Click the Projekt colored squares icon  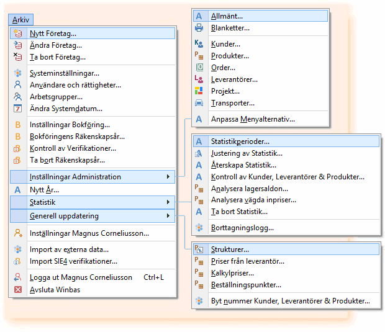point(199,91)
